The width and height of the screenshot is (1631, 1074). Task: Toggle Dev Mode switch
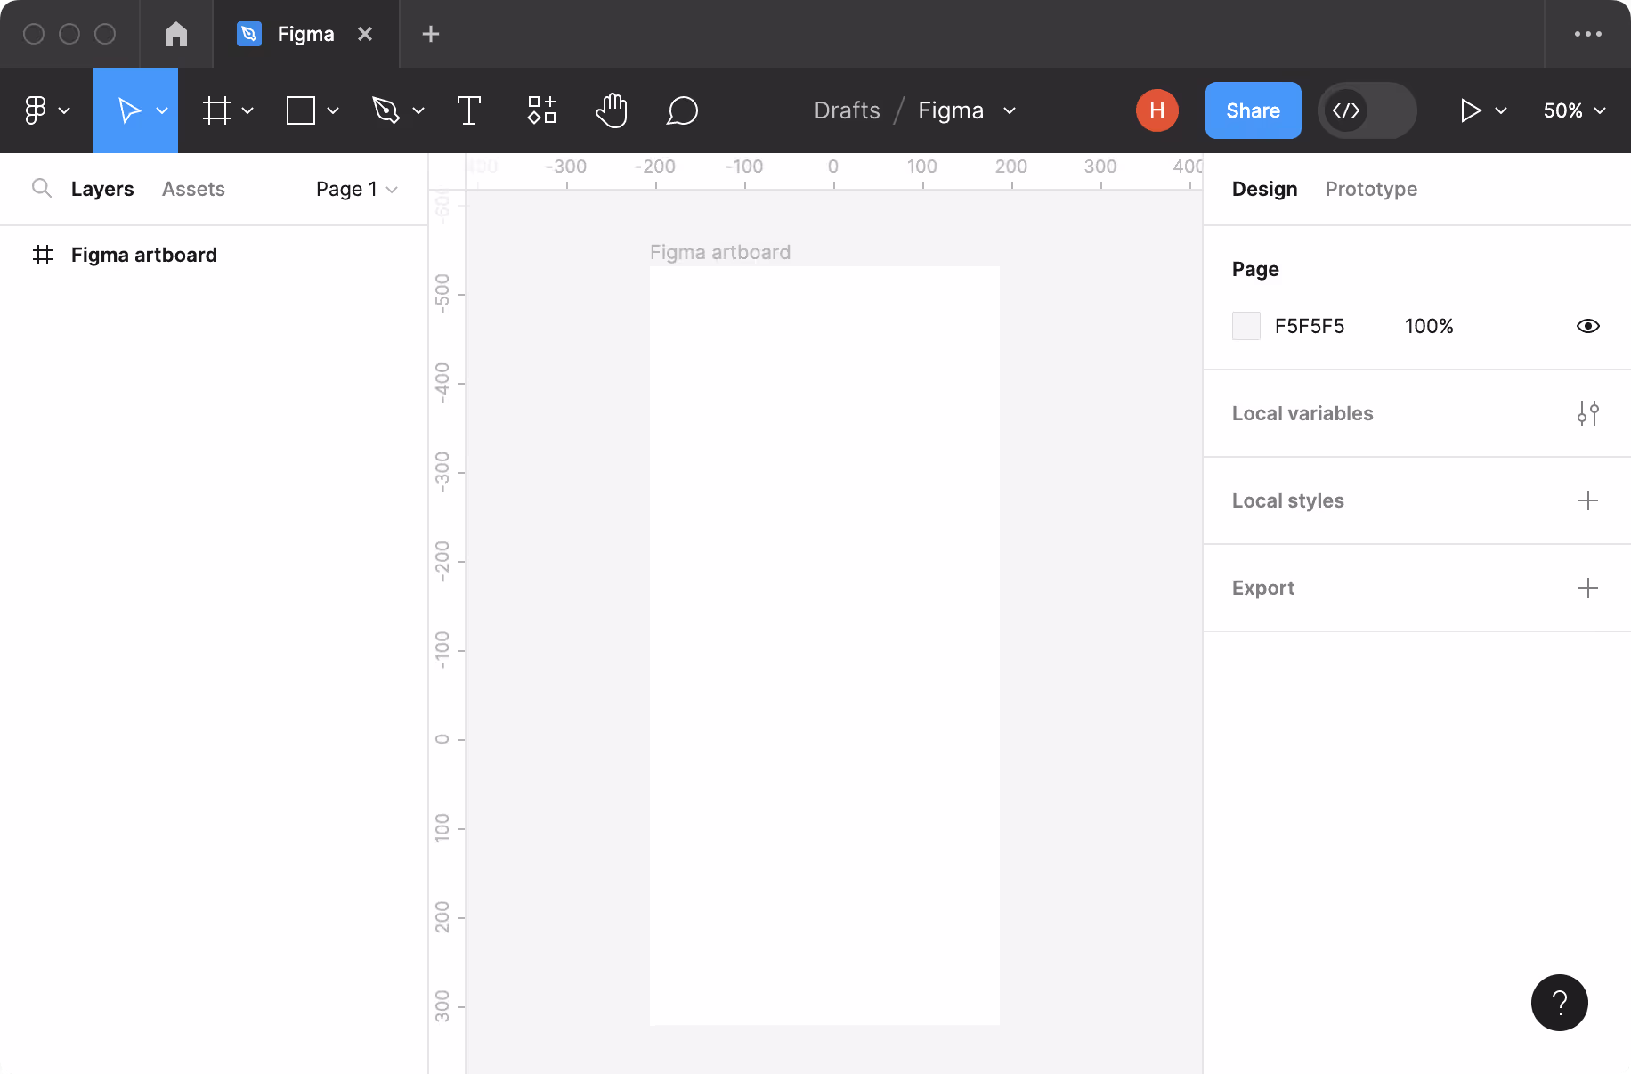(x=1367, y=110)
